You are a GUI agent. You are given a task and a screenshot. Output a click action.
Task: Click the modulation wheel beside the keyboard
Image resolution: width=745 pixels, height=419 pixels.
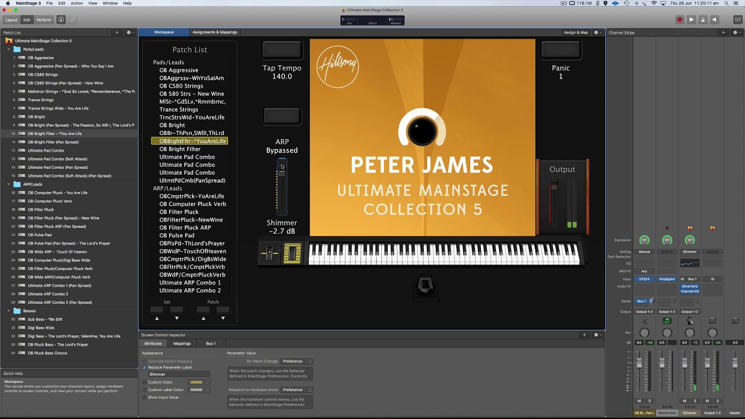click(292, 253)
